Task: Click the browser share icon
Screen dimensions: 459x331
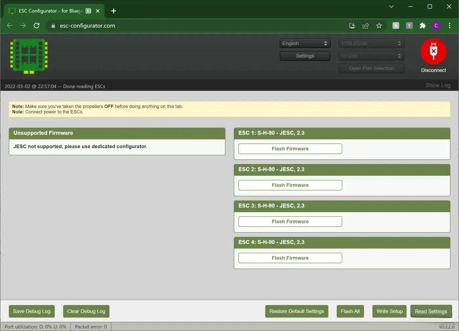Action: pos(366,26)
